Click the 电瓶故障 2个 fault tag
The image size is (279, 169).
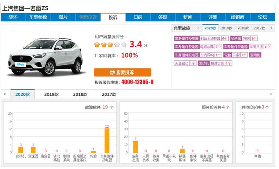[198, 47]
